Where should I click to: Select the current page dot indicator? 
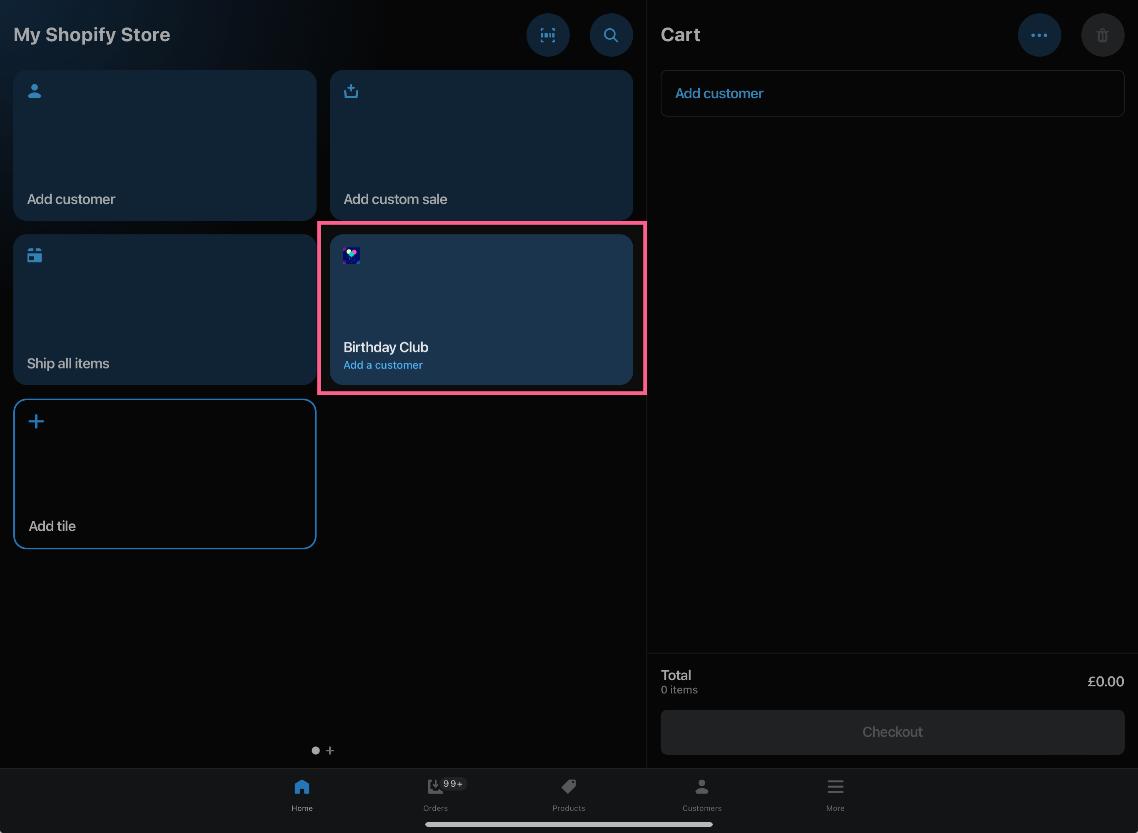click(316, 750)
